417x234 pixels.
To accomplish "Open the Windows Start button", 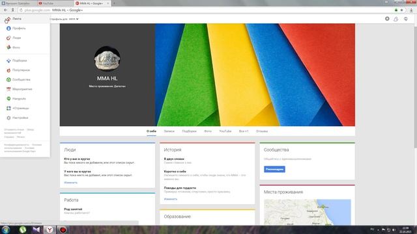I will [x=6, y=229].
